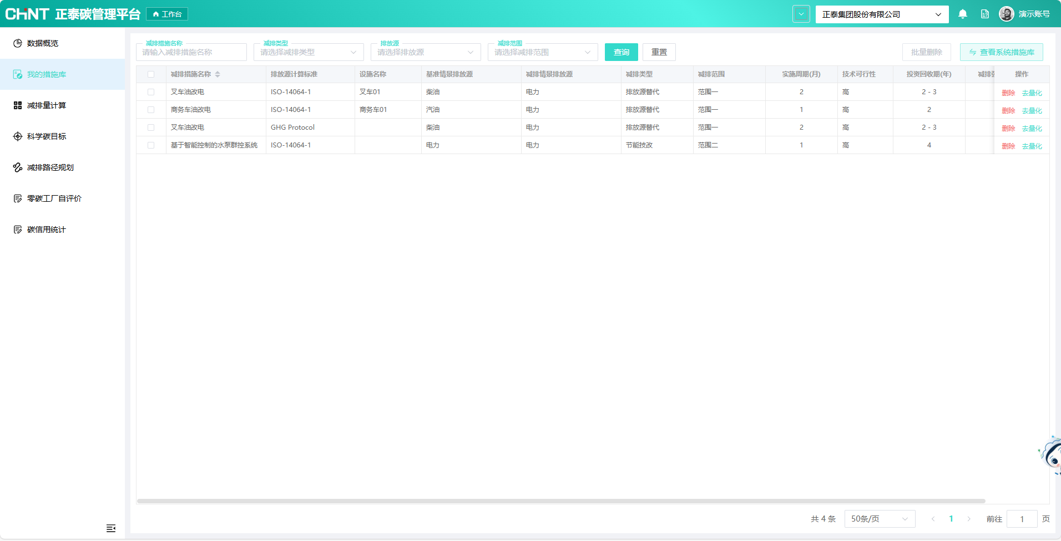Viewport: 1061px width, 541px height.
Task: Click the 工作台 button in header
Action: tap(167, 14)
